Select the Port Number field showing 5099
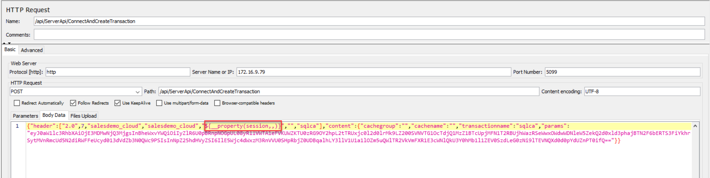The image size is (710, 178). coord(622,72)
